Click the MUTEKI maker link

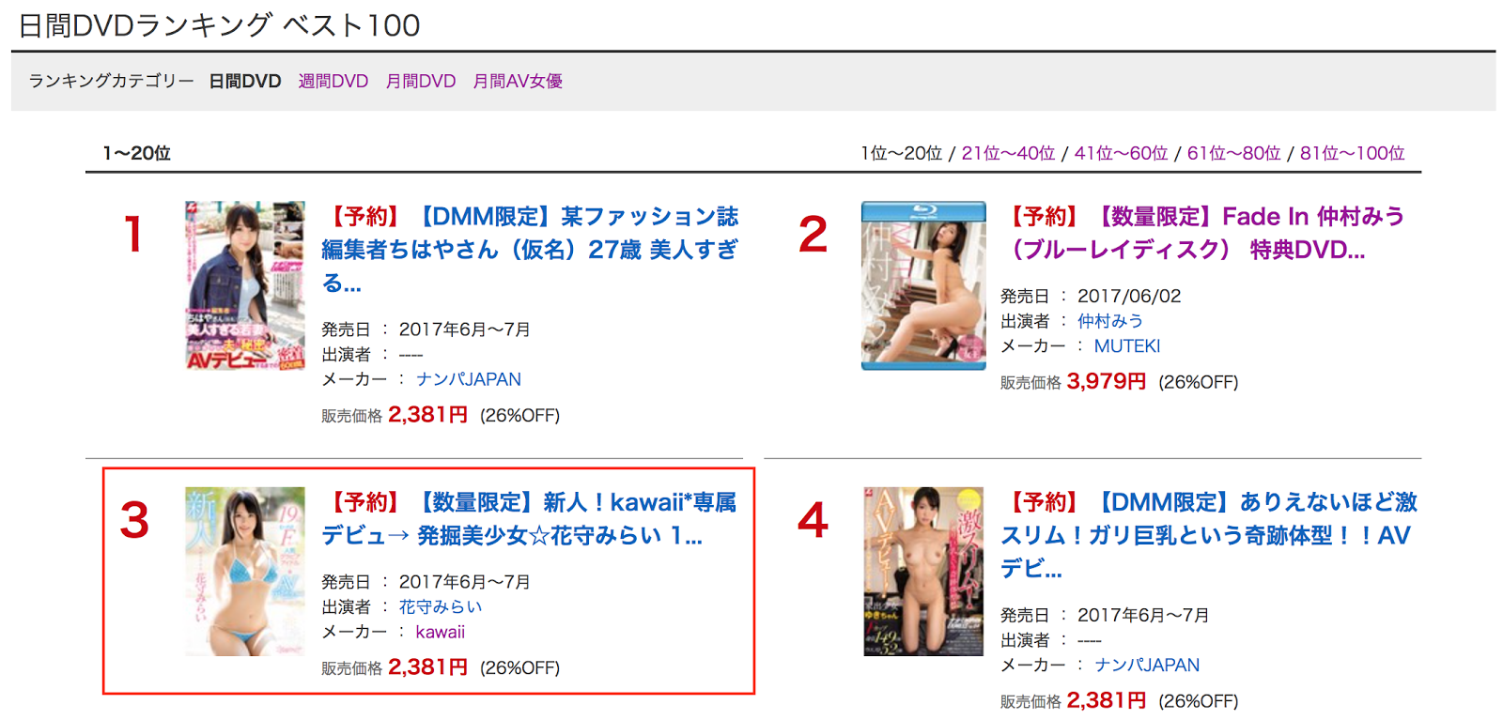tap(1127, 346)
